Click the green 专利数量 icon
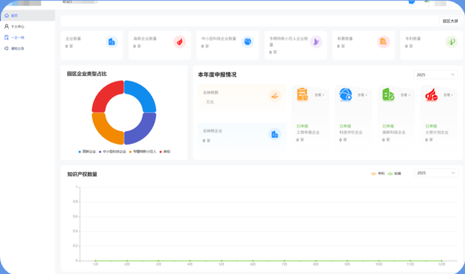Screen dimensions: 465x274 tap(451, 42)
